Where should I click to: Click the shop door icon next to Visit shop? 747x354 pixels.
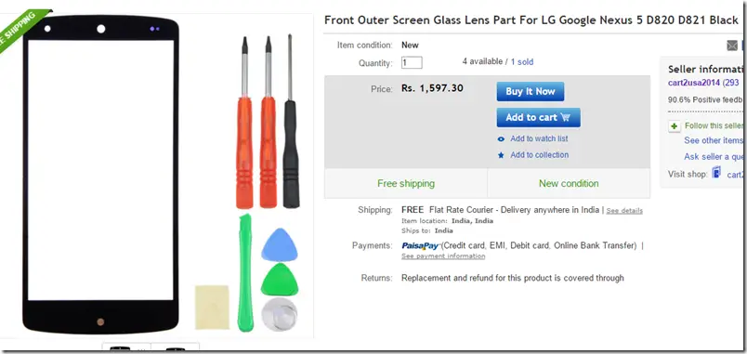[x=716, y=173]
